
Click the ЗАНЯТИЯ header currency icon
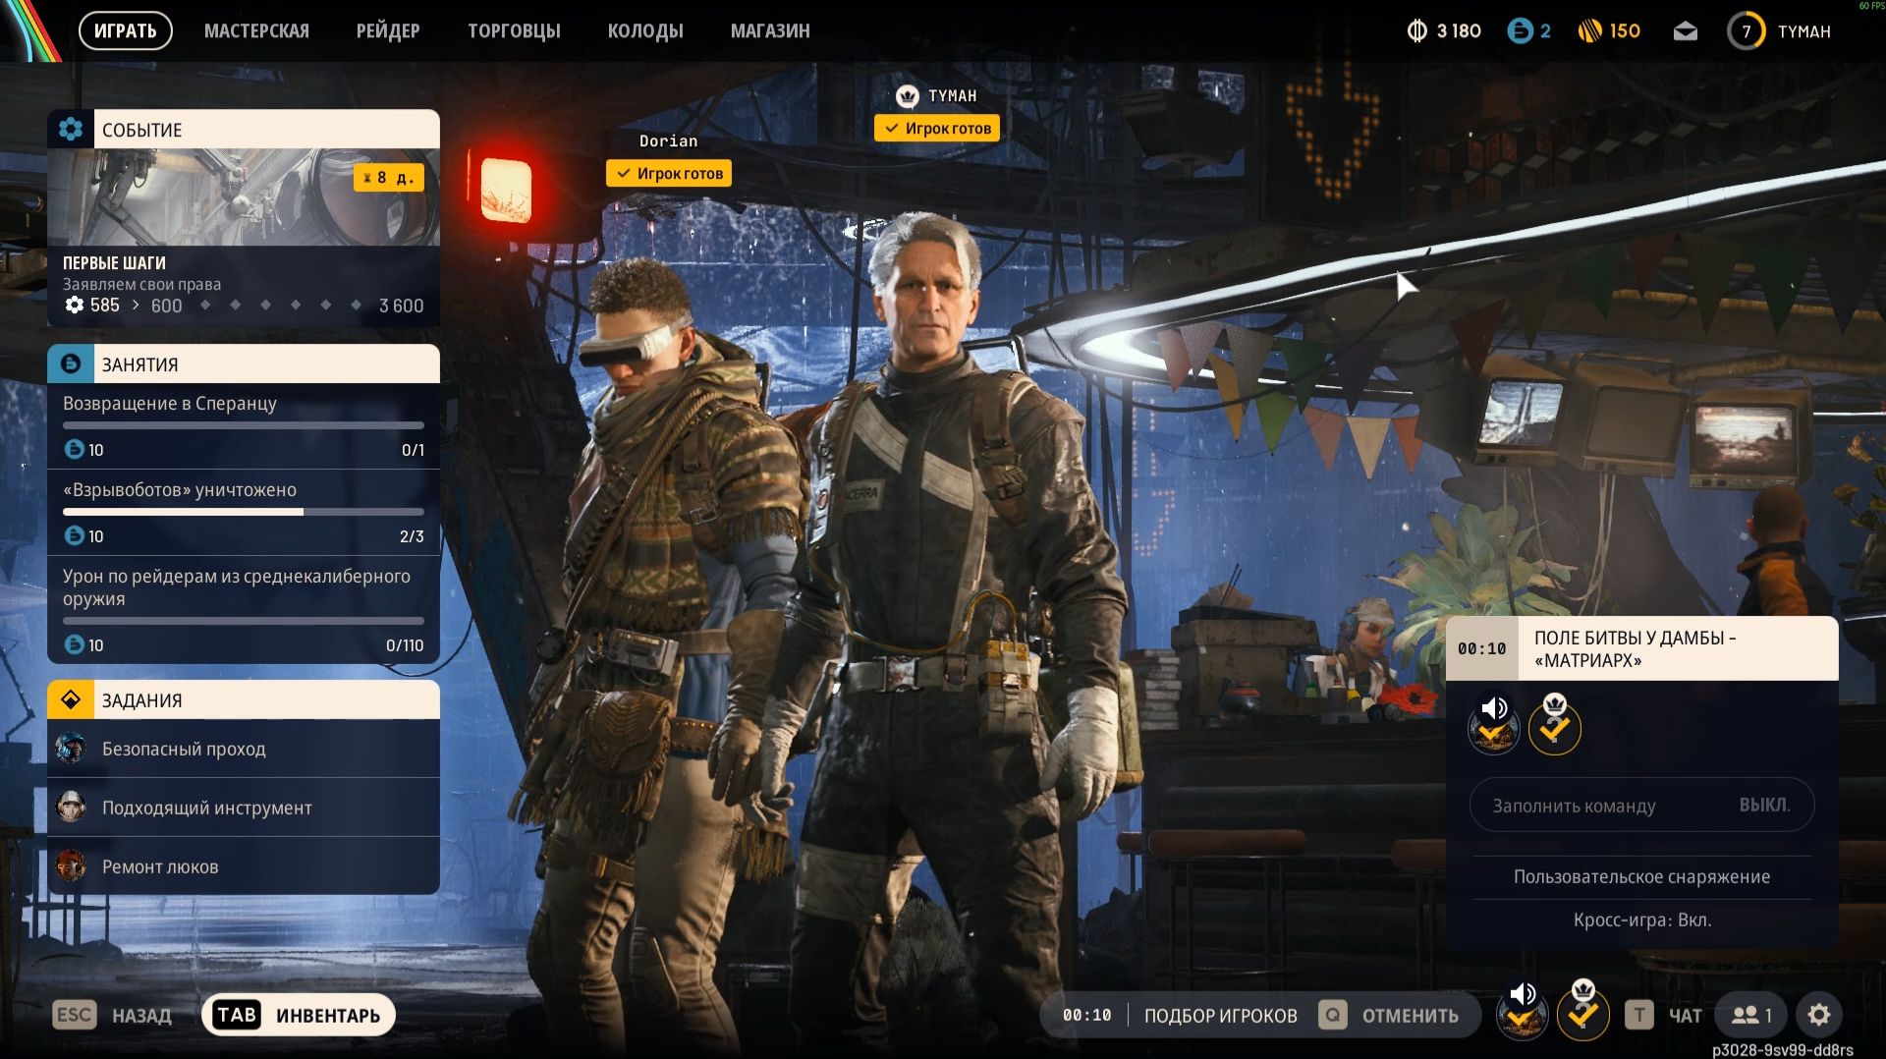point(71,363)
